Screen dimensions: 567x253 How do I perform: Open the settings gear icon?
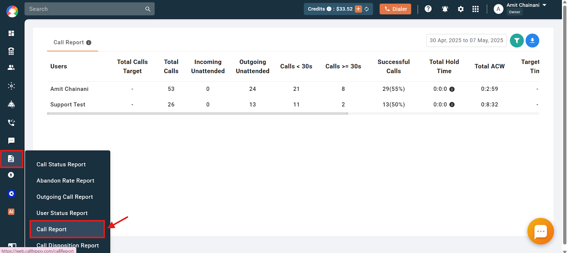point(461,9)
